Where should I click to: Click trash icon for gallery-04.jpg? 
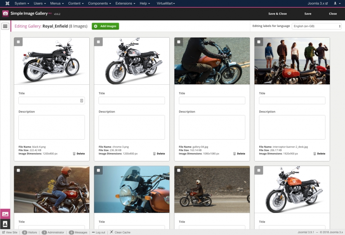tap(234, 154)
